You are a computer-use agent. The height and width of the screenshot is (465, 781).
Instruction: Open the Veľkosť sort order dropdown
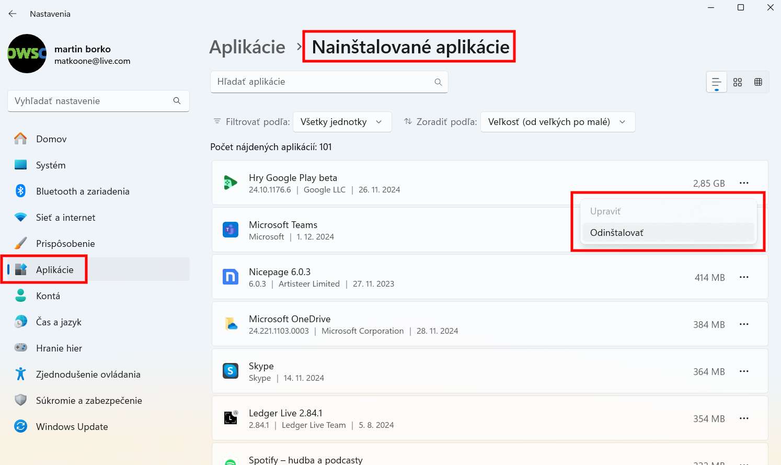coord(558,122)
